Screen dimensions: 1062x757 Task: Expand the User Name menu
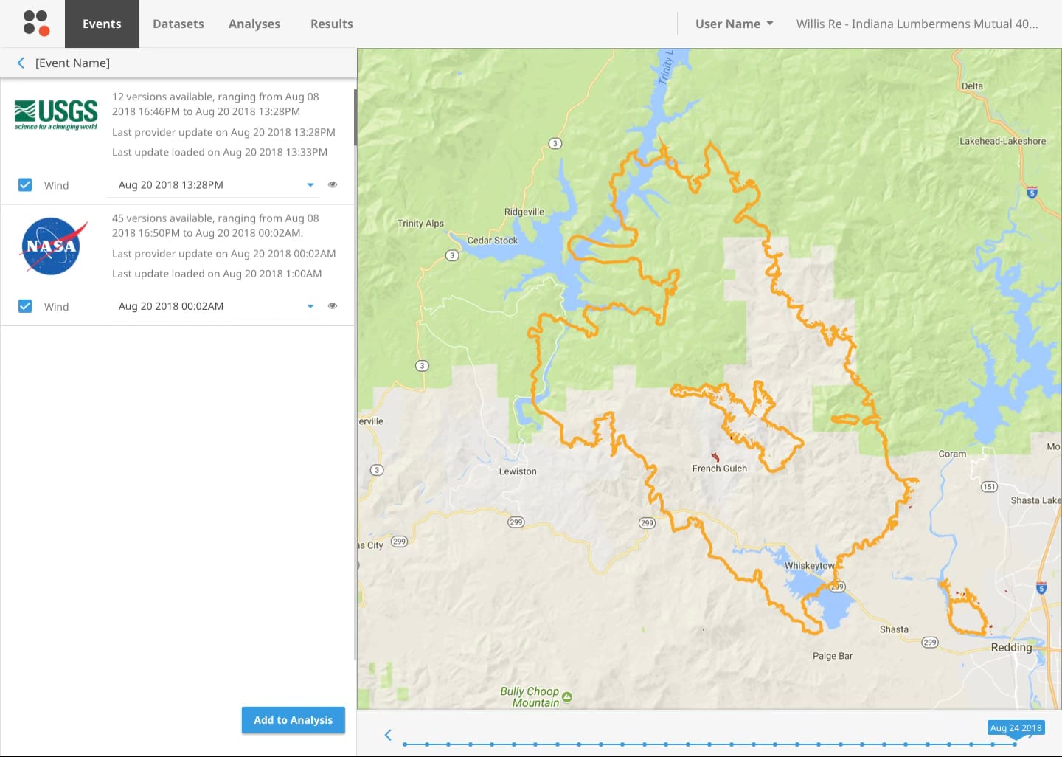(x=734, y=24)
